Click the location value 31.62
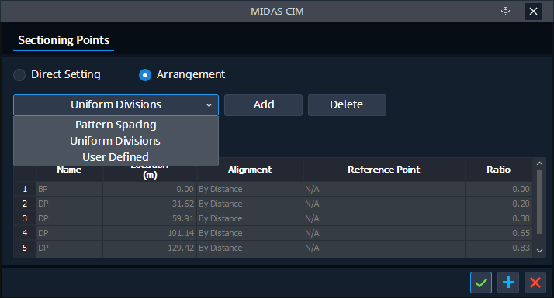Image resolution: width=554 pixels, height=298 pixels. tap(150, 204)
